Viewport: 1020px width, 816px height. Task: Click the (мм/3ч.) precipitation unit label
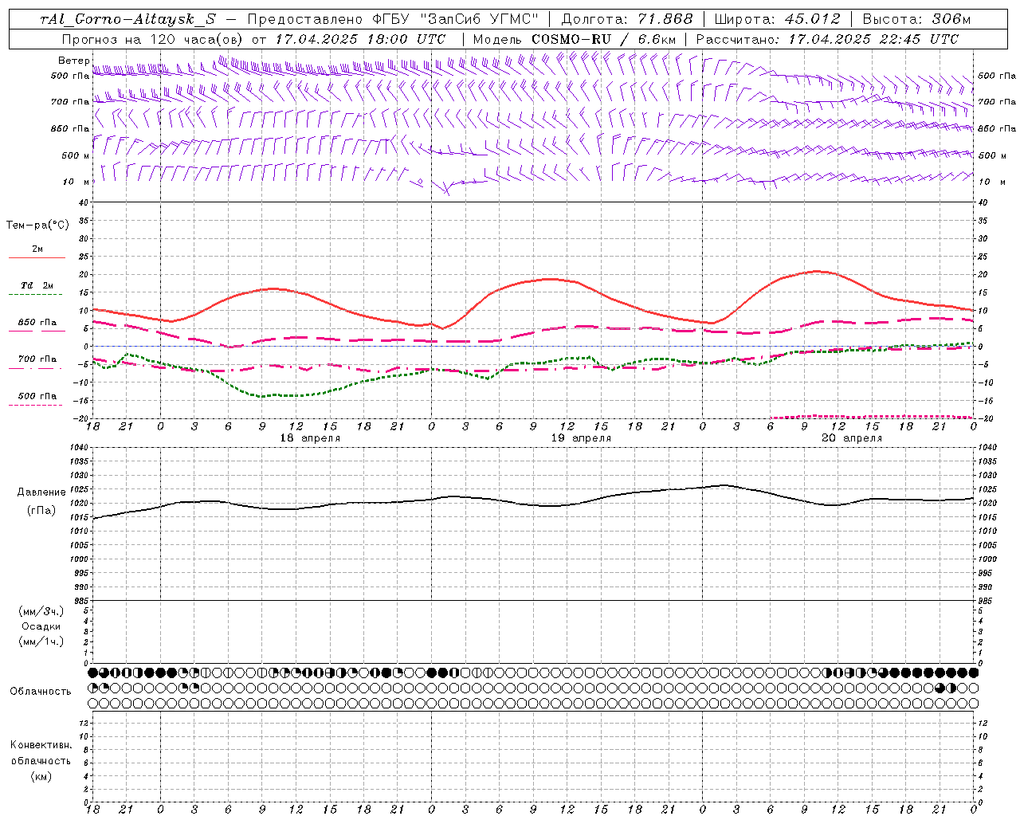(x=41, y=611)
